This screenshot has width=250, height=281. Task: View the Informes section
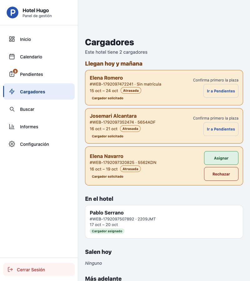click(x=39, y=127)
